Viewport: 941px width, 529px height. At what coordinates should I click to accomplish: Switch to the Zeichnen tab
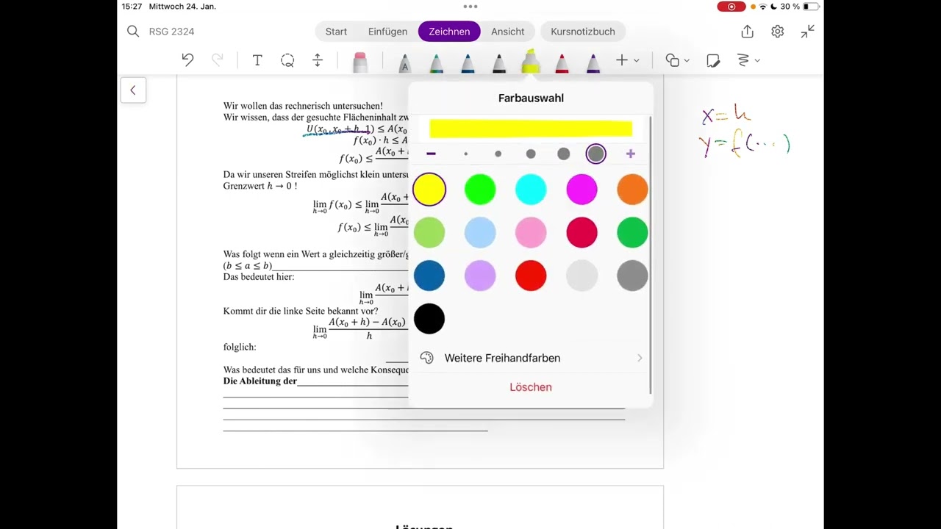tap(449, 32)
